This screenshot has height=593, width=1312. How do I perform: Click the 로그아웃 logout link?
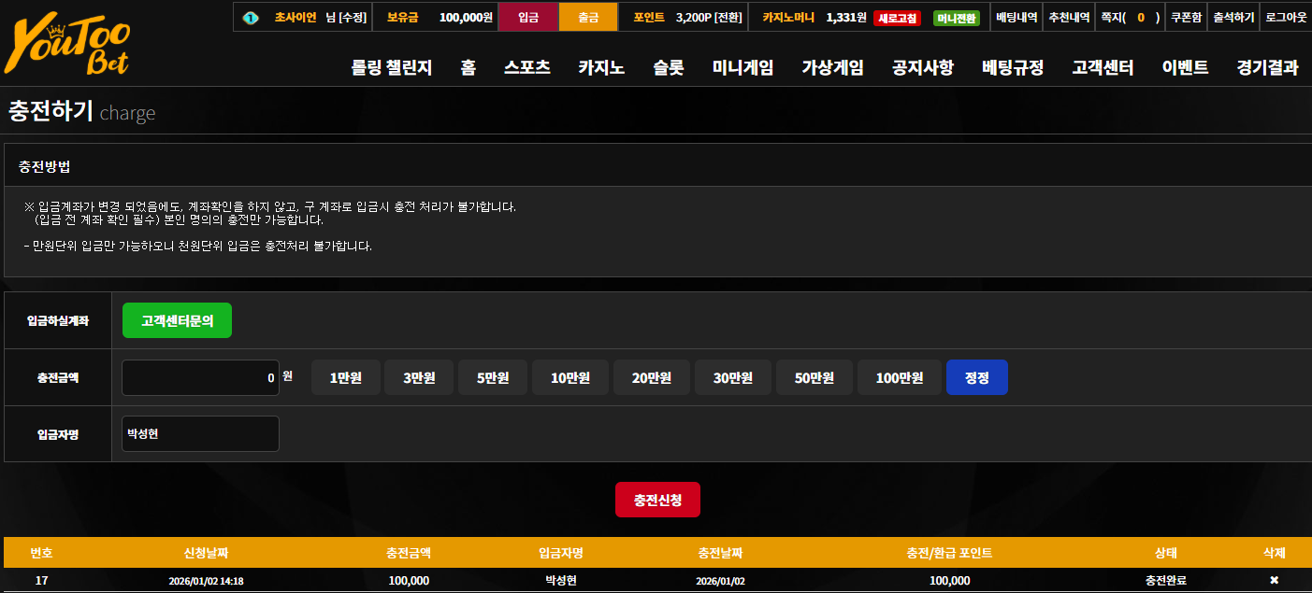pos(1286,17)
